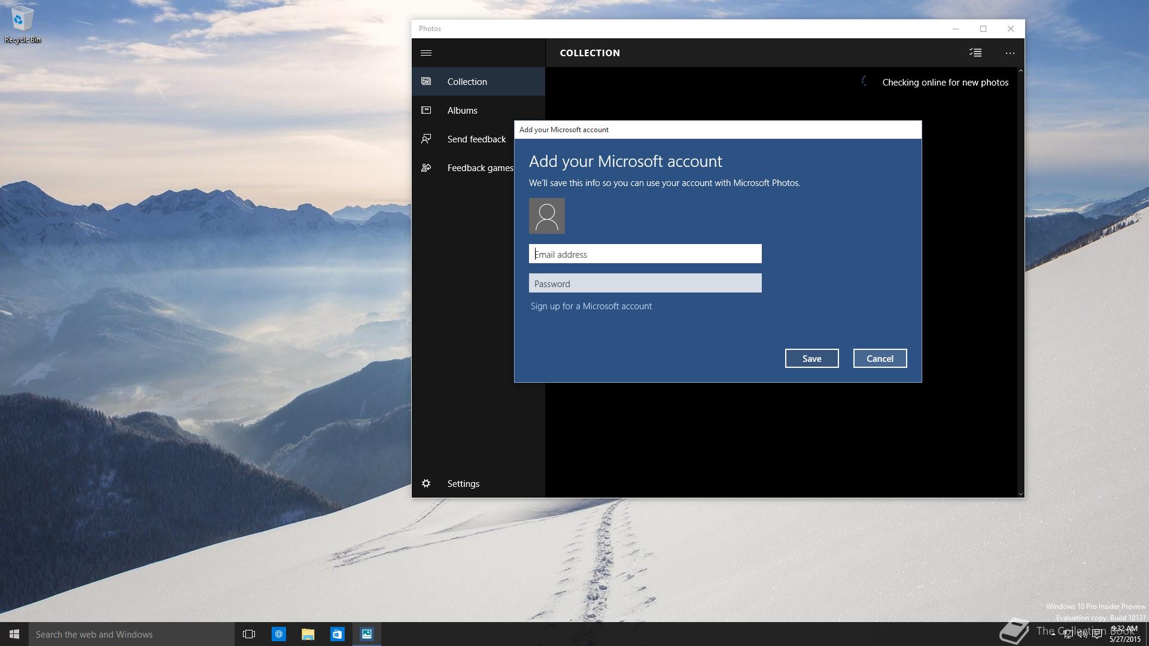Follow Sign up for a Microsoft account link
Screen dimensions: 1149x646
[591, 306]
